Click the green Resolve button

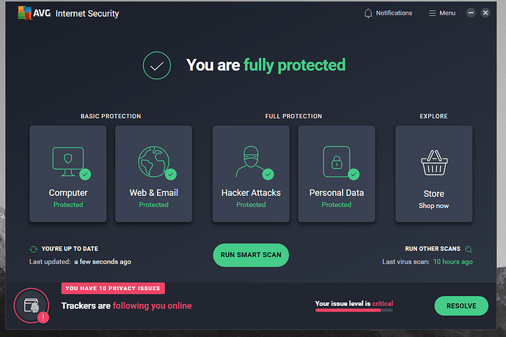(x=461, y=306)
